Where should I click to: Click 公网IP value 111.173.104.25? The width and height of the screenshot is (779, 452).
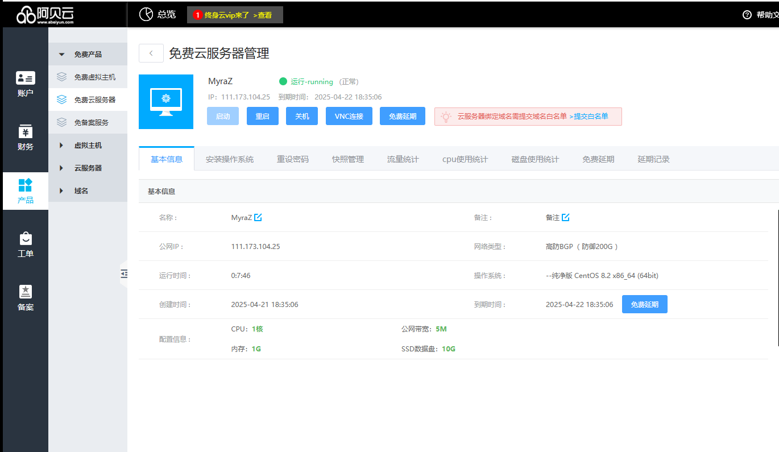[x=255, y=246]
